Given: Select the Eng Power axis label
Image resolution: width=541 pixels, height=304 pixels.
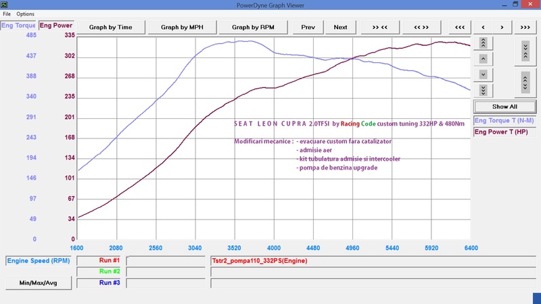Looking at the screenshot, I should 56,26.
